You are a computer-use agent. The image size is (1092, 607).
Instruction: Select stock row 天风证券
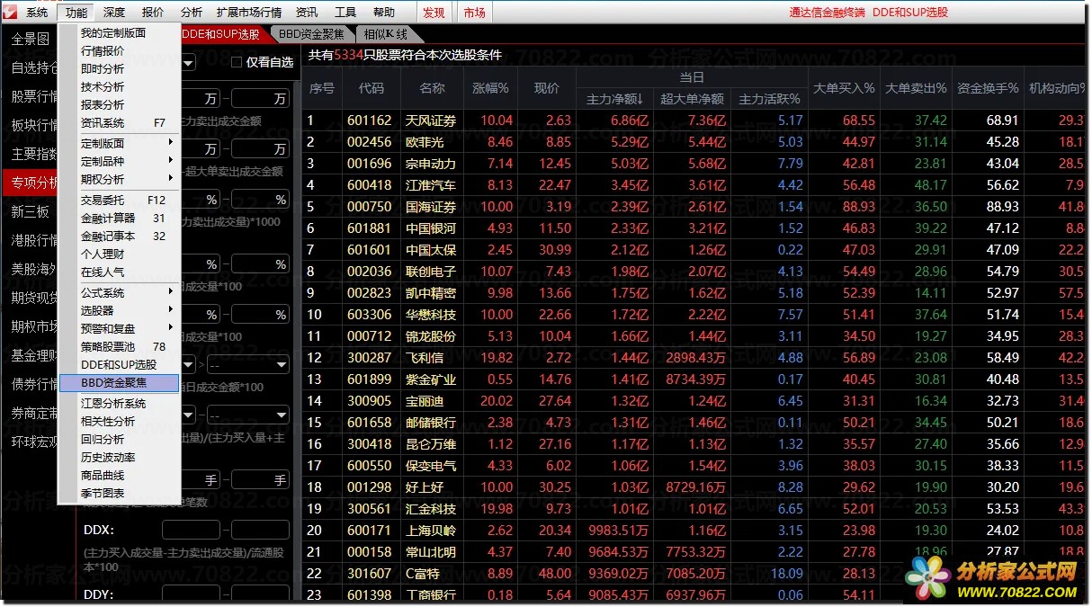(693, 120)
